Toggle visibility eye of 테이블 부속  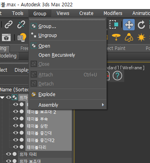point(16,119)
